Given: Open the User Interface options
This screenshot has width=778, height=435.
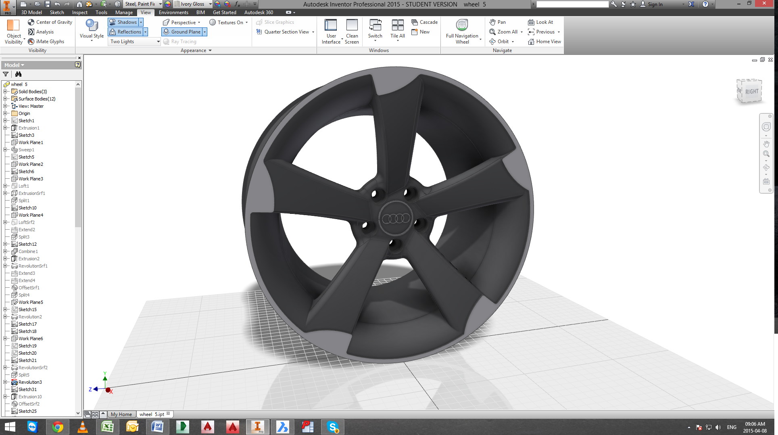Looking at the screenshot, I should click(331, 31).
